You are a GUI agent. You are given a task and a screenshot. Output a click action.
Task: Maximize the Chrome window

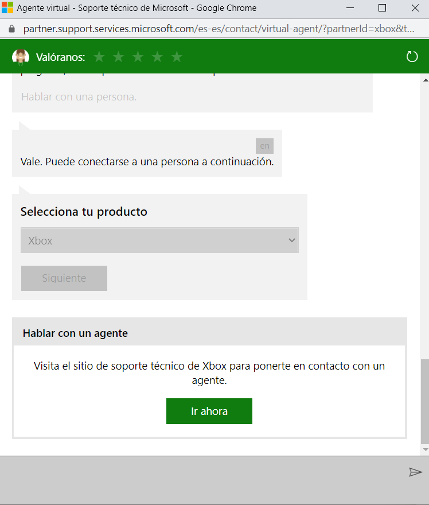tap(383, 8)
